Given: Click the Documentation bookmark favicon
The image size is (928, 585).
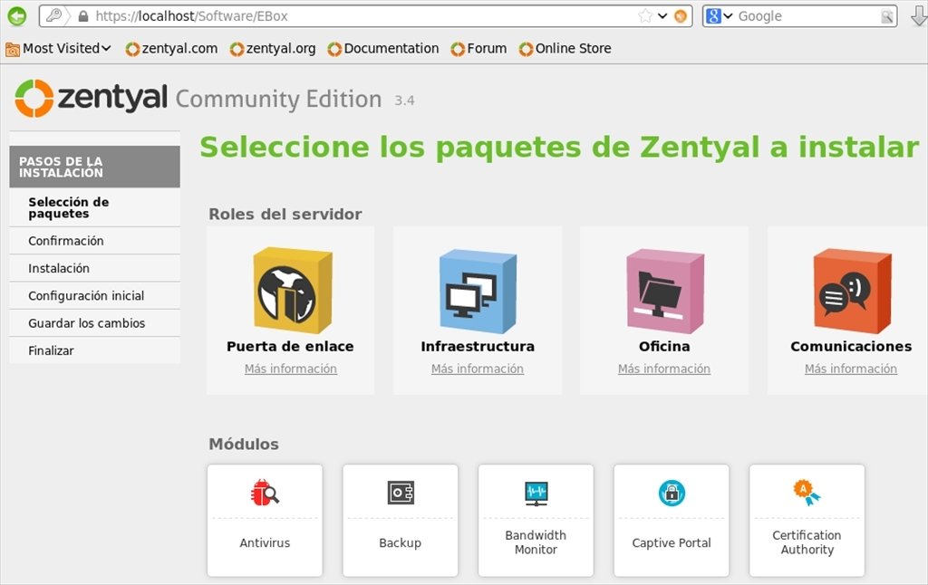Looking at the screenshot, I should (334, 49).
